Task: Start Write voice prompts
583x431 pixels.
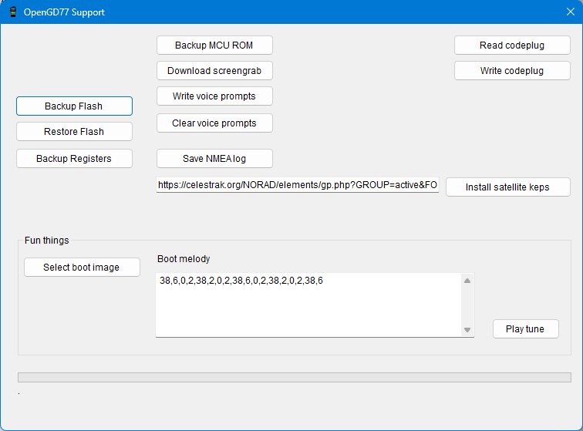Action: (214, 96)
